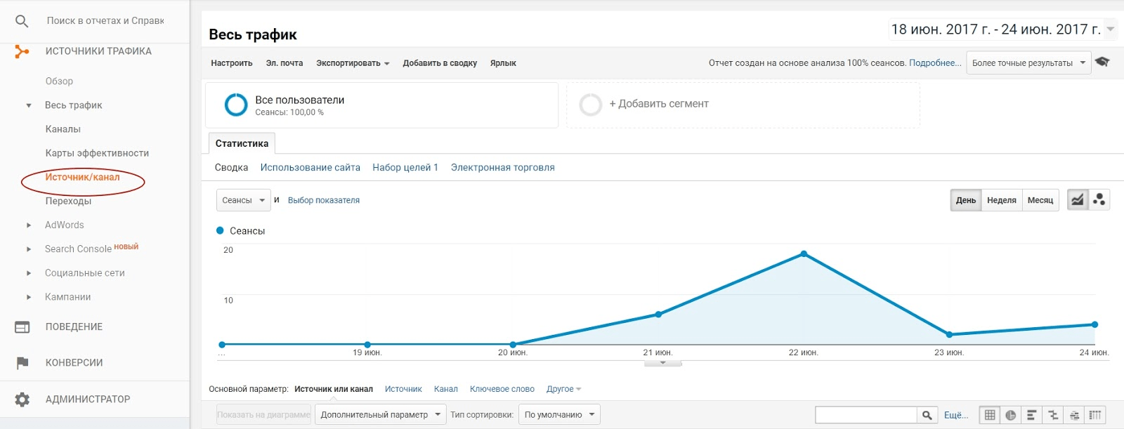
Task: Click the table search magnifier button
Action: click(927, 415)
